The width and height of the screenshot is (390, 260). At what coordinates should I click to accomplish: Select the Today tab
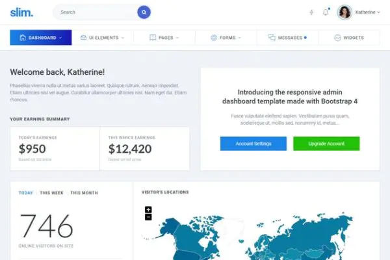point(25,193)
